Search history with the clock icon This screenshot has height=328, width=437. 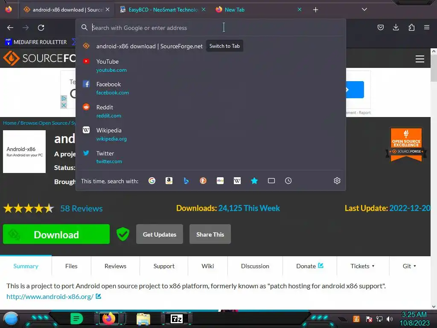click(x=288, y=181)
